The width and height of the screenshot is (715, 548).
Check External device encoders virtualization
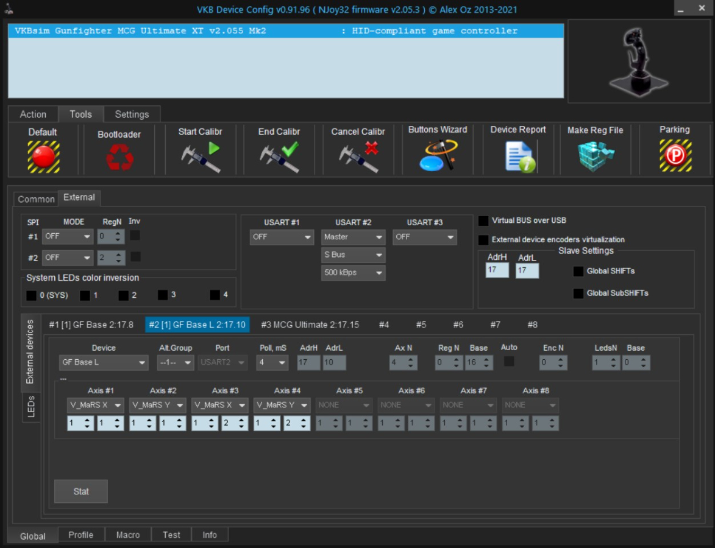pos(484,240)
